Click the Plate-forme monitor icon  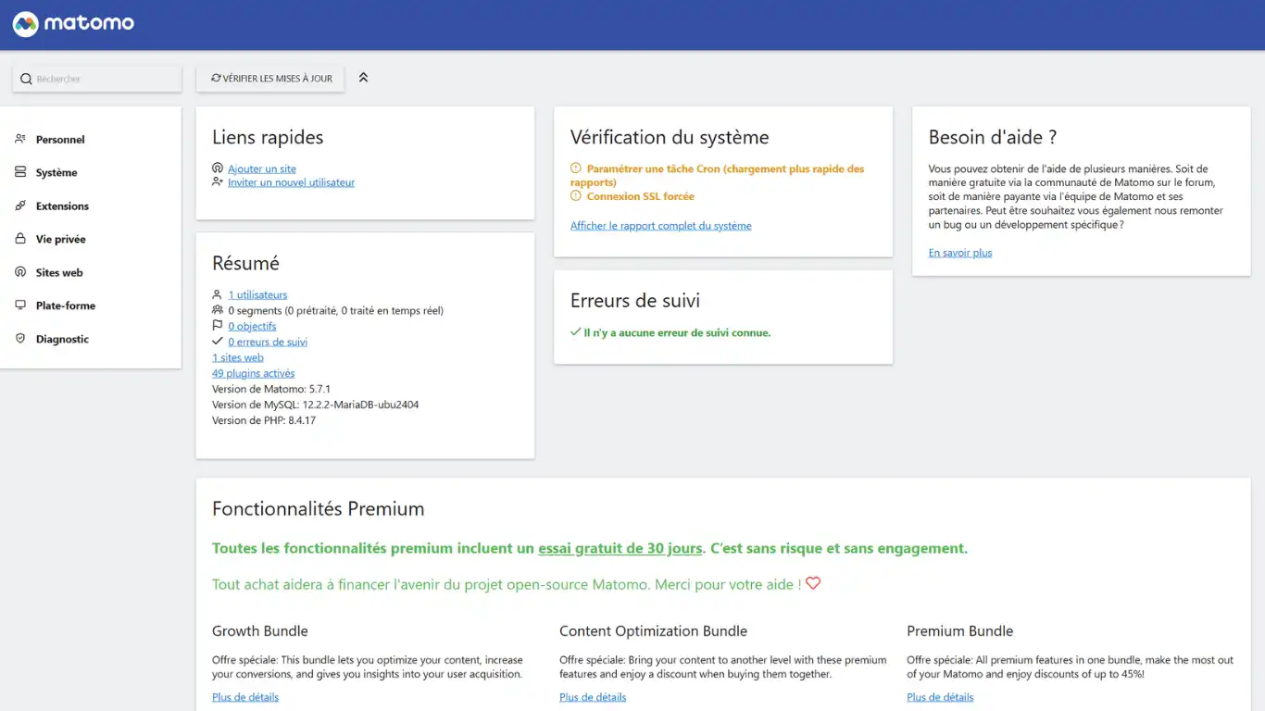click(20, 306)
